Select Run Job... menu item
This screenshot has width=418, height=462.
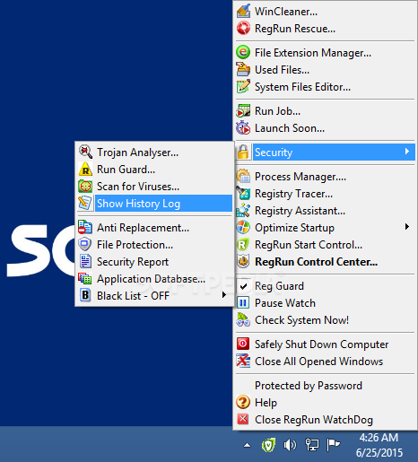tap(325, 111)
